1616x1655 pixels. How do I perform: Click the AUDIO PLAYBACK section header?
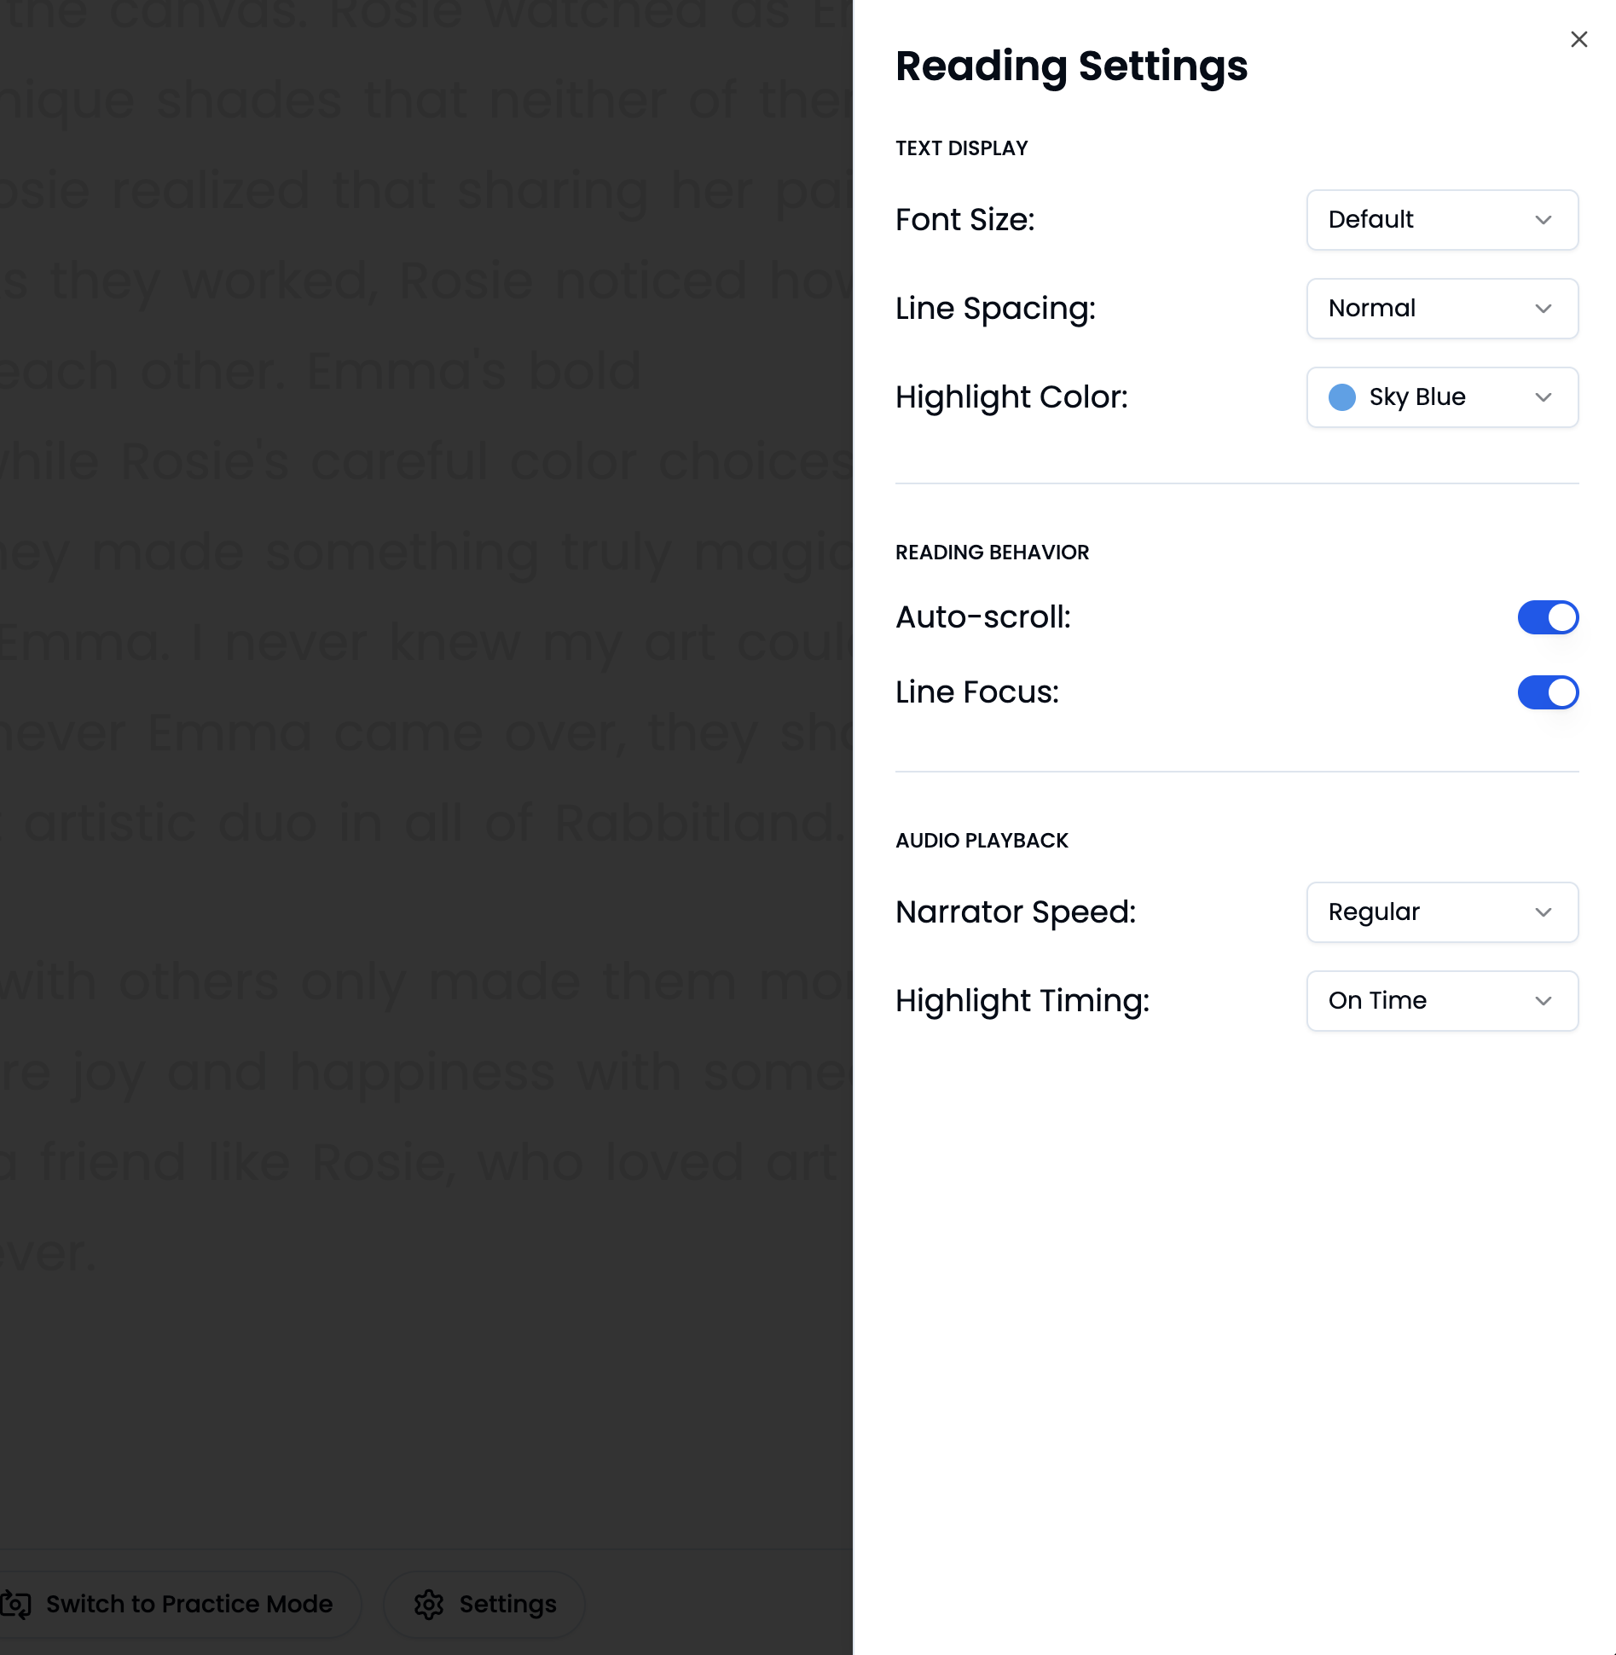pyautogui.click(x=982, y=841)
